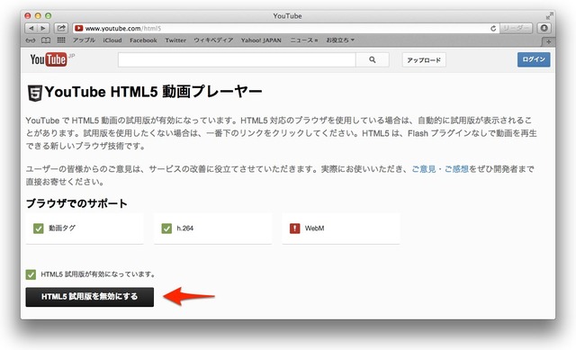Open the Safari share button
The image size is (576, 350).
click(61, 28)
